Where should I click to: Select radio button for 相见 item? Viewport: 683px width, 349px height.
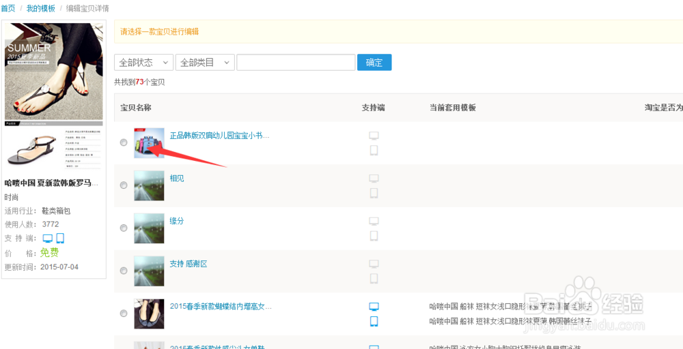(124, 185)
